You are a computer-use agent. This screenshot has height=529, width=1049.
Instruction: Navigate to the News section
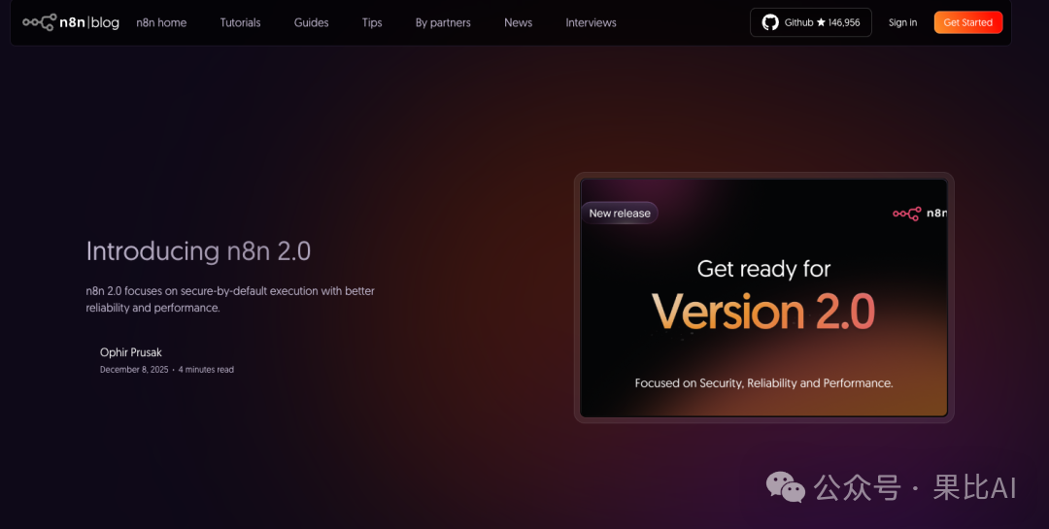pos(519,22)
